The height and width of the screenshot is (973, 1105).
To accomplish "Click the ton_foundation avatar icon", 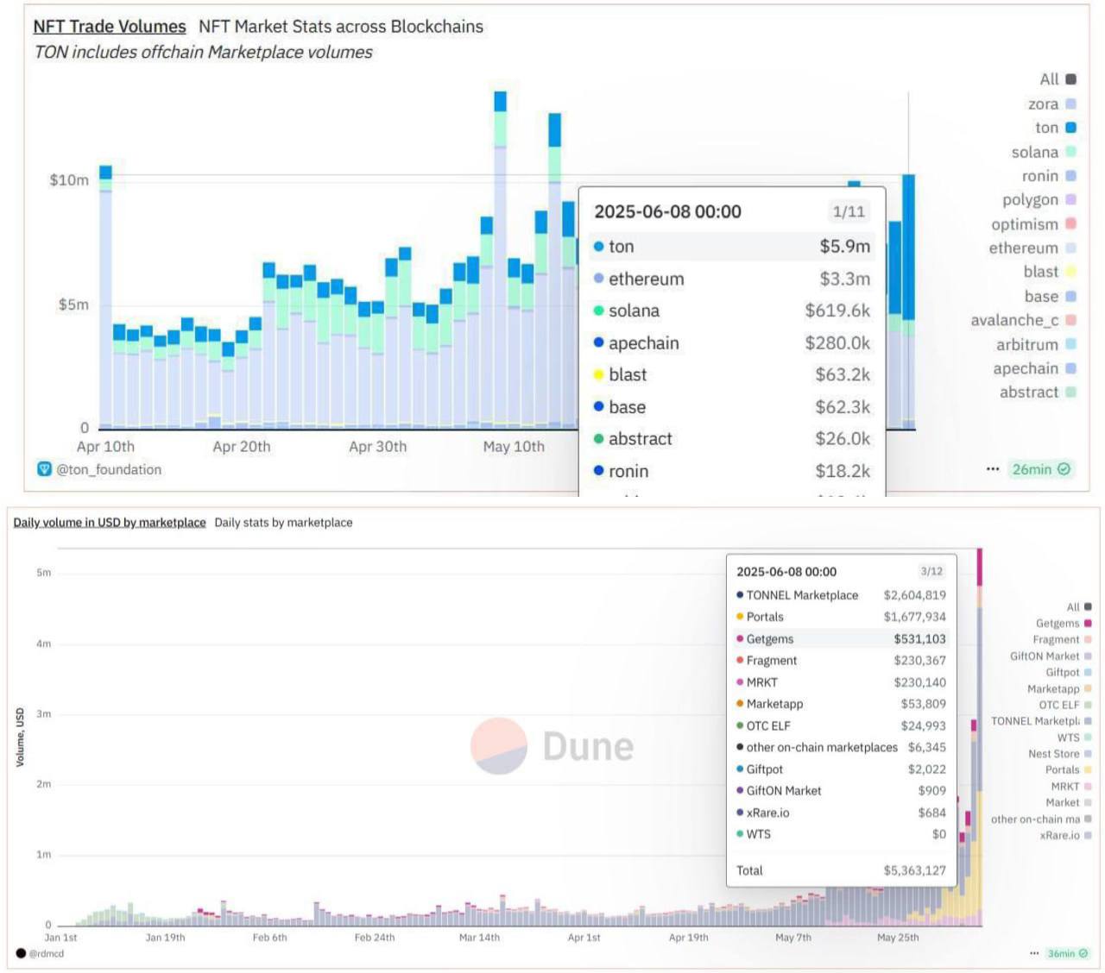I will 45,469.
